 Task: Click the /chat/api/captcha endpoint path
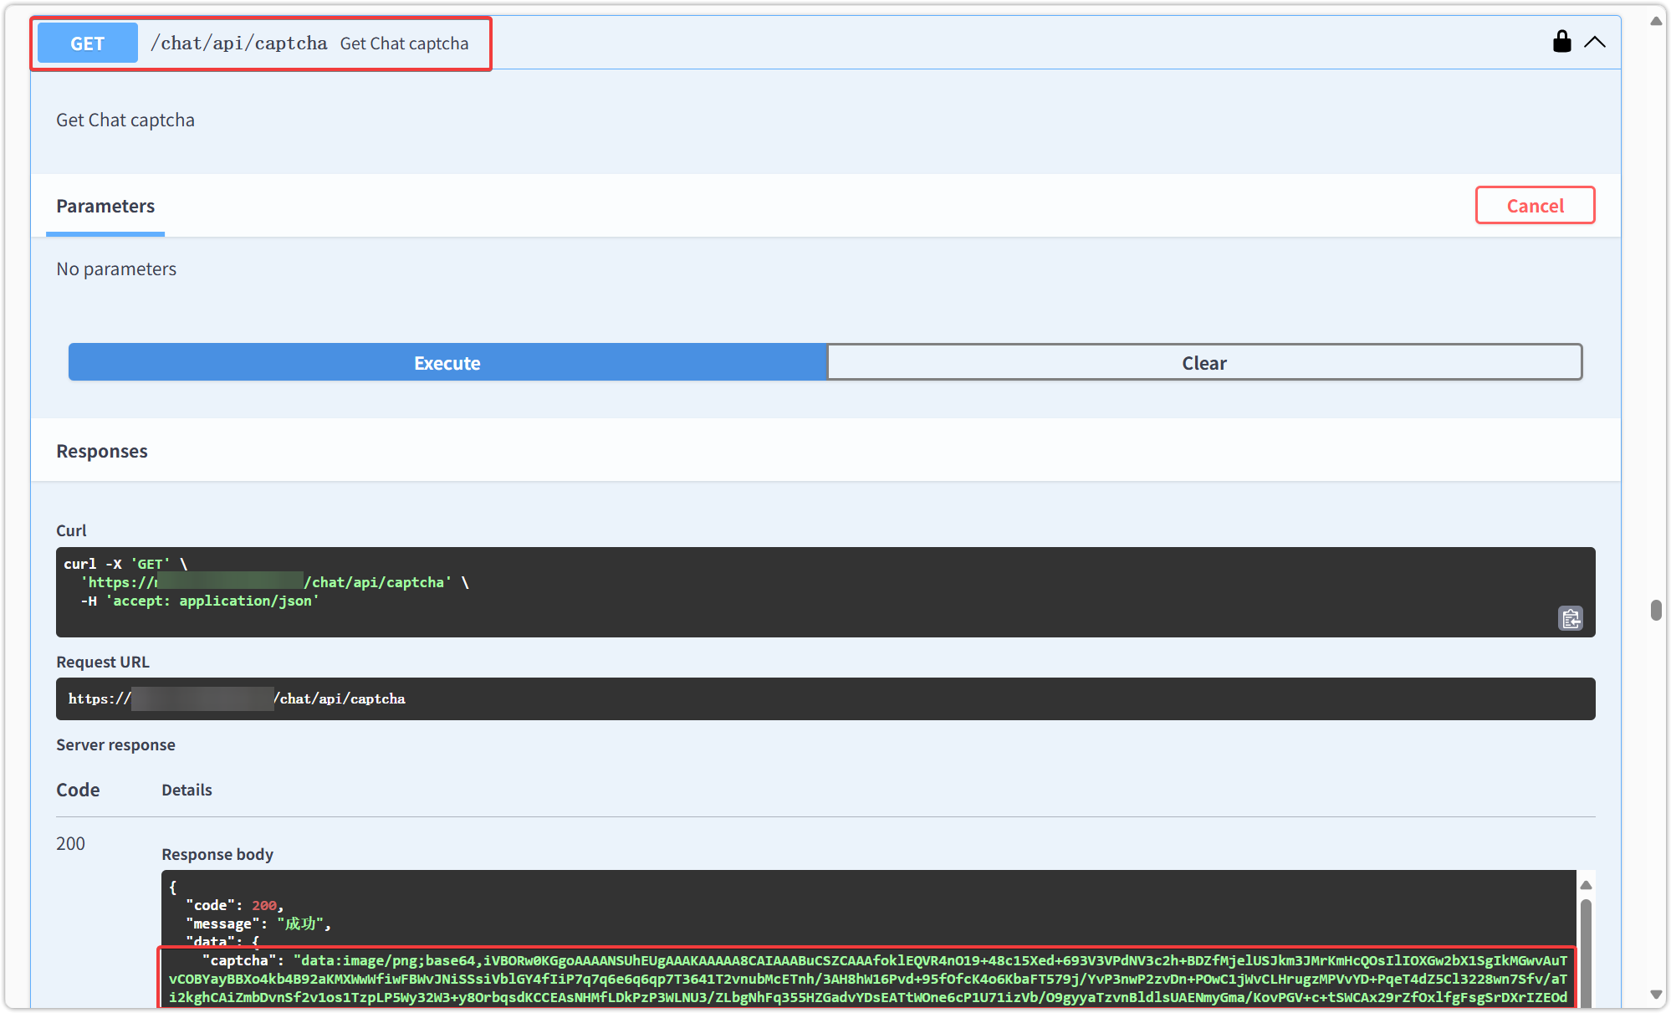coord(239,43)
